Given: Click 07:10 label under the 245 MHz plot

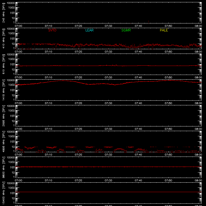Looking at the screenshot, I should click(48, 26).
